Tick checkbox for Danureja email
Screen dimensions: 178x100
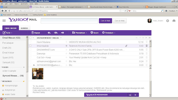30,53
